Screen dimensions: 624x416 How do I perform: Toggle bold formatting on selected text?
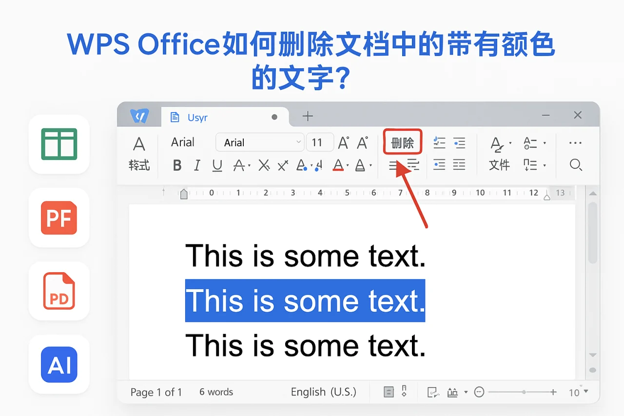177,165
